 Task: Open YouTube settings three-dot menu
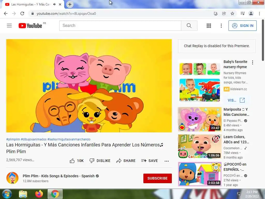(221, 26)
